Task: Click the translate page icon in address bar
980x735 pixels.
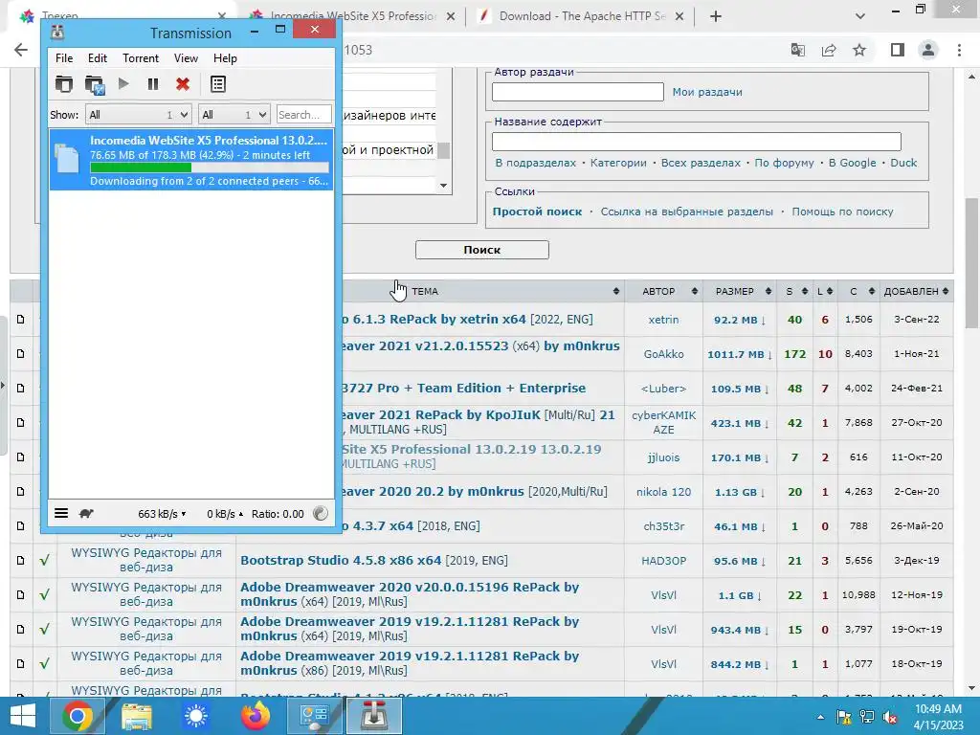Action: click(x=797, y=50)
